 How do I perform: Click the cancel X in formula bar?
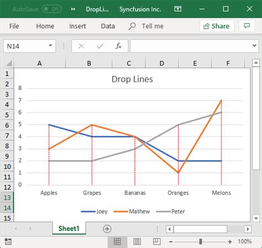pyautogui.click(x=81, y=46)
